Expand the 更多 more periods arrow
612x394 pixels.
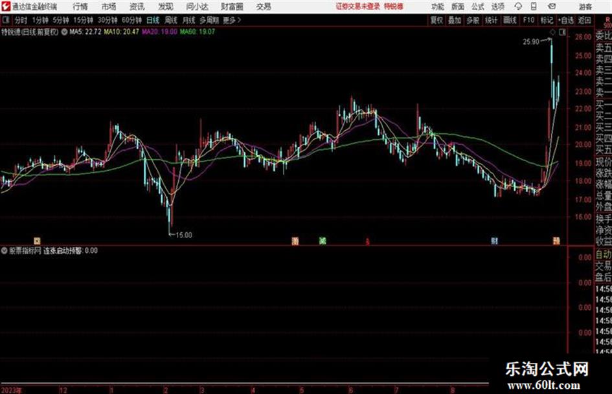232,20
